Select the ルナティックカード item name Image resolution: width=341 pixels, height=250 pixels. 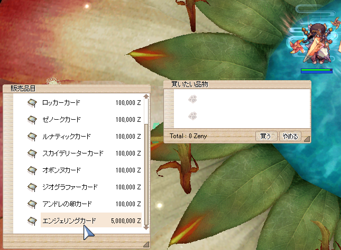66,137
